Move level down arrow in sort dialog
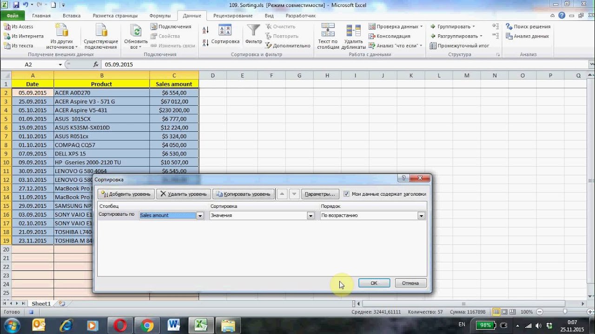This screenshot has height=334, width=595. pyautogui.click(x=294, y=194)
